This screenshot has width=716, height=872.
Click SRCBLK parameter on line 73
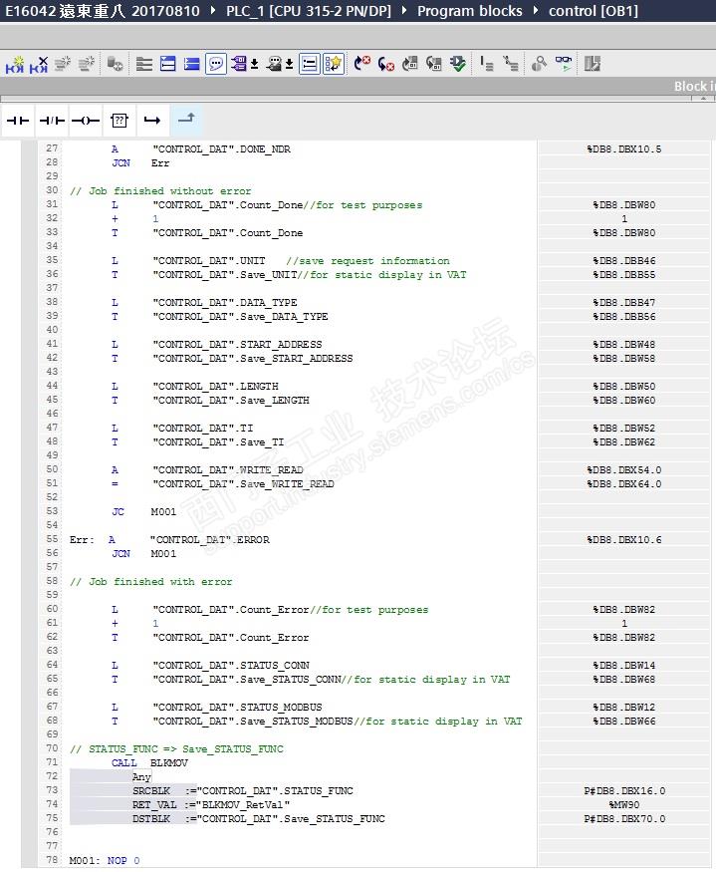tap(151, 791)
